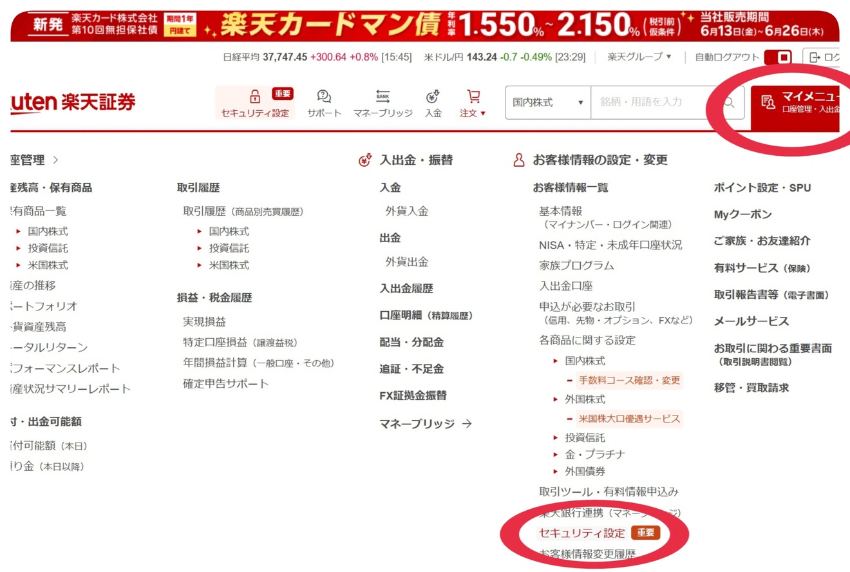Open Myクーポン menu item
The image size is (850, 572).
pyautogui.click(x=742, y=214)
